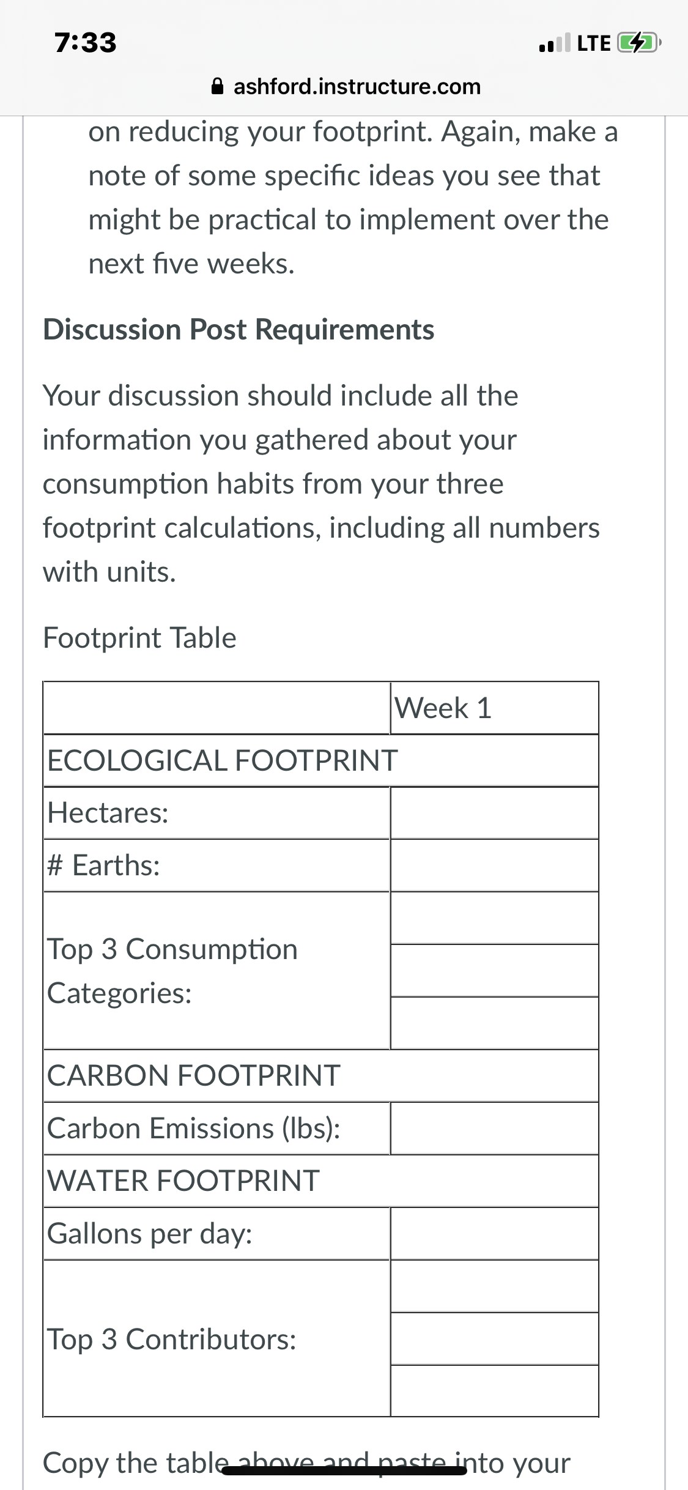This screenshot has width=688, height=1490.
Task: Tap the empty Hectares value cell
Action: pos(494,813)
